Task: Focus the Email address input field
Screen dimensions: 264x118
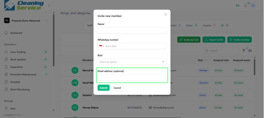Action: coord(132,77)
